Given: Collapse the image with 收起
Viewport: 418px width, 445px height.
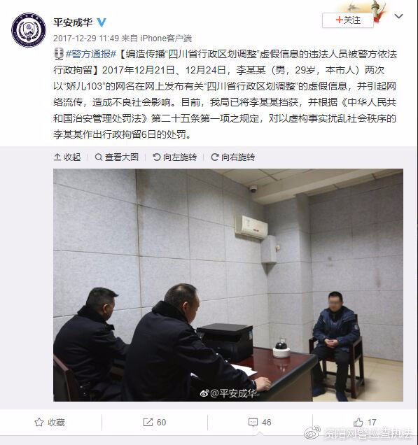Looking at the screenshot, I should (67, 157).
